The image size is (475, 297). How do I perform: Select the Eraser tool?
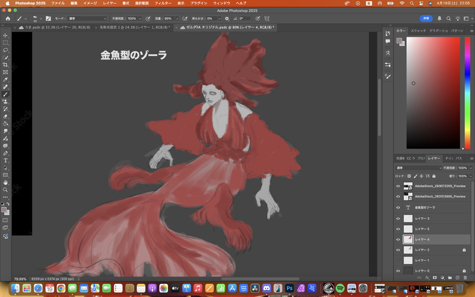click(6, 116)
